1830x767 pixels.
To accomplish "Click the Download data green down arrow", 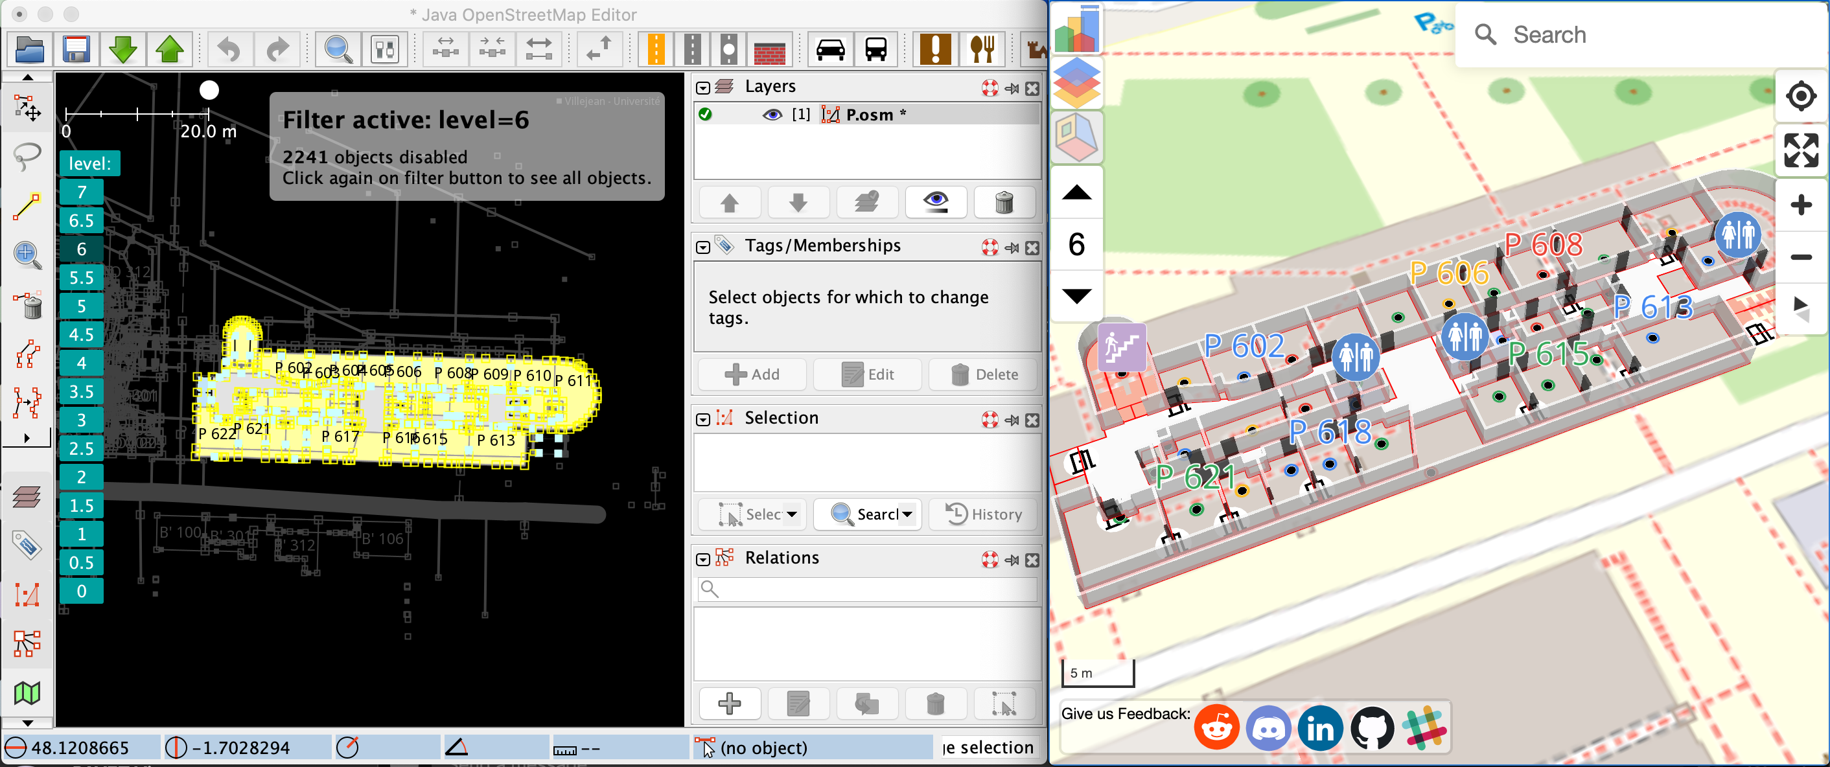I will [123, 49].
